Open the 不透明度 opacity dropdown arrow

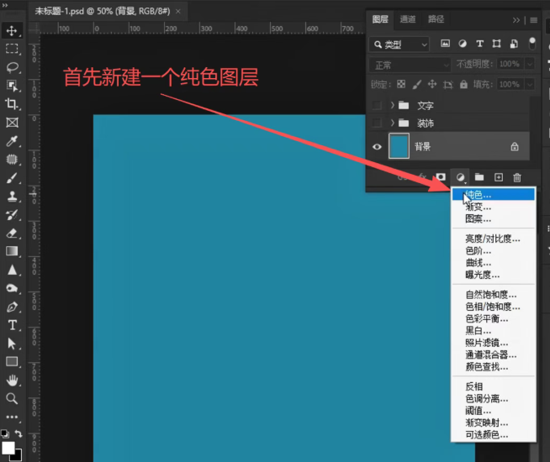tap(530, 64)
